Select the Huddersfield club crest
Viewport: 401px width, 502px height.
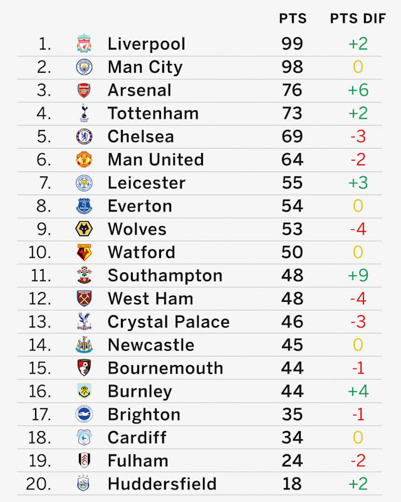point(83,483)
